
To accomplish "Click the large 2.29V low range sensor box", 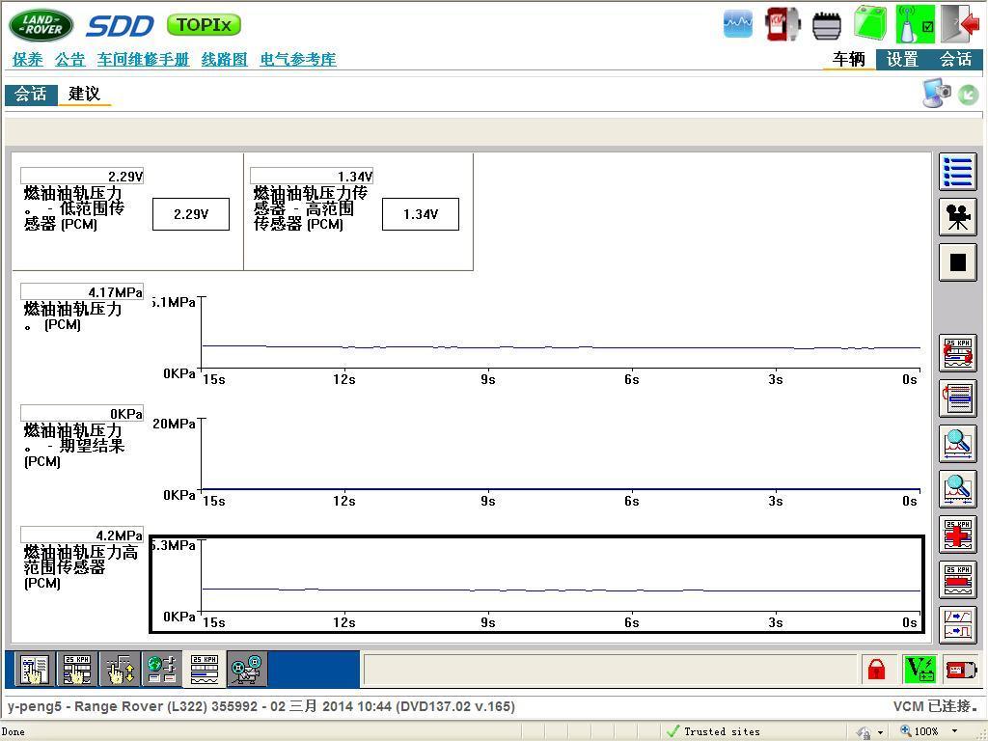I will coord(191,214).
